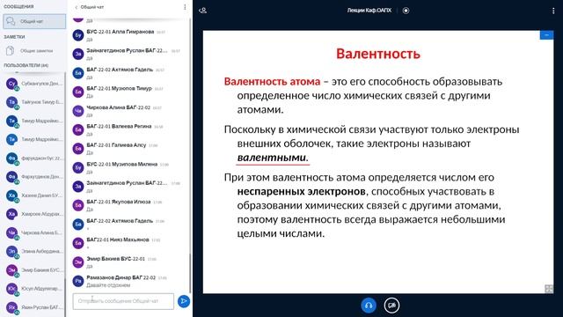This screenshot has width=563, height=317.
Task: Click the recording indicator icon
Action: point(406,11)
